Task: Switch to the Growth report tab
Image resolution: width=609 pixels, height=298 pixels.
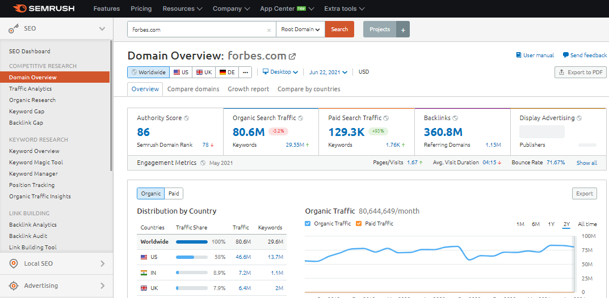Action: pos(249,89)
